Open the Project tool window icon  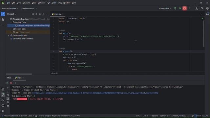[x=3, y=14]
